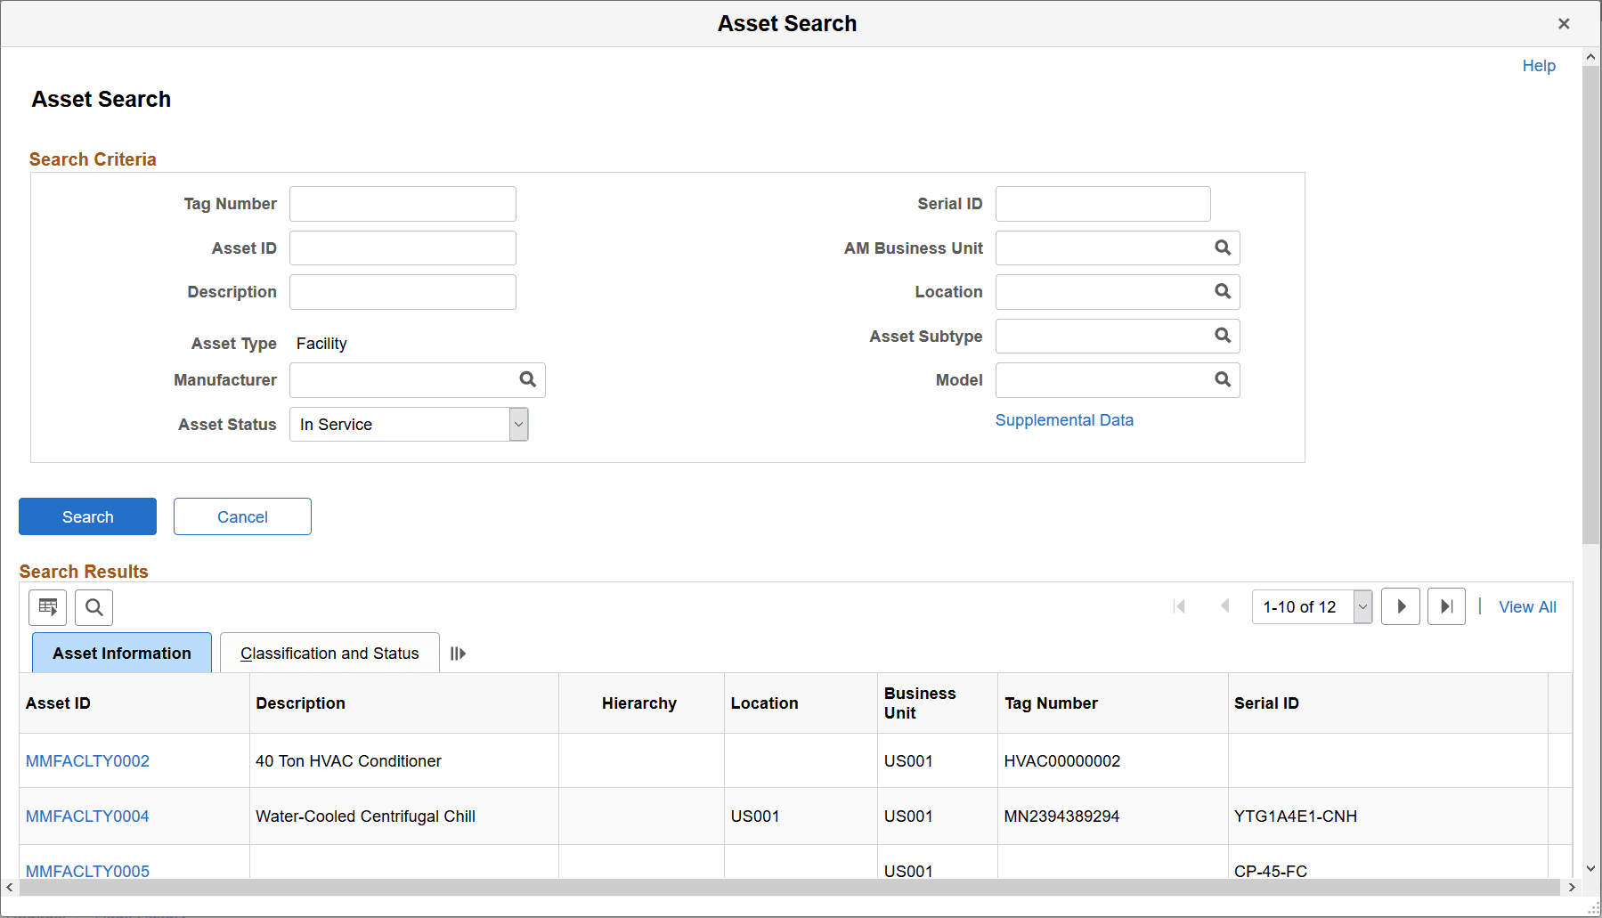
Task: Click the View All link
Action: click(x=1526, y=606)
